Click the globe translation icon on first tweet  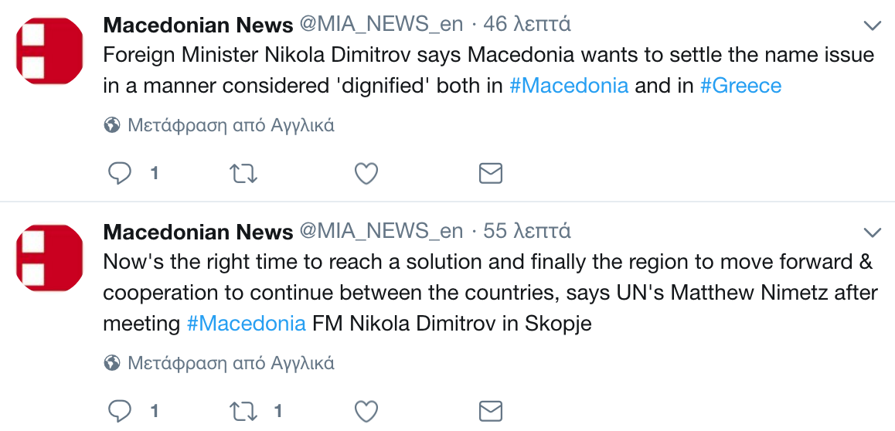pos(112,125)
